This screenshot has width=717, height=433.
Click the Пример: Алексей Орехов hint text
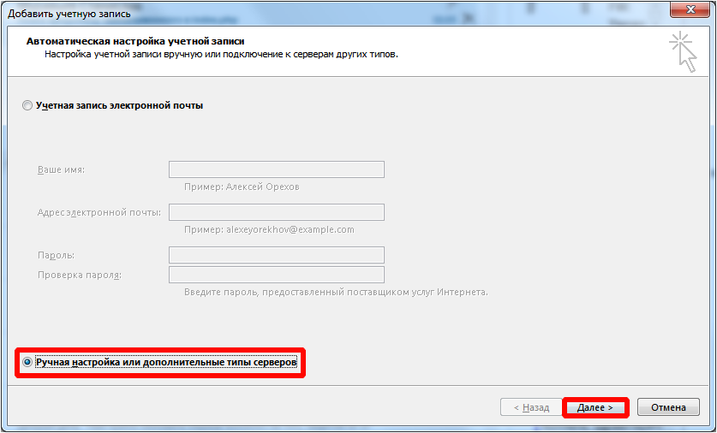(242, 187)
